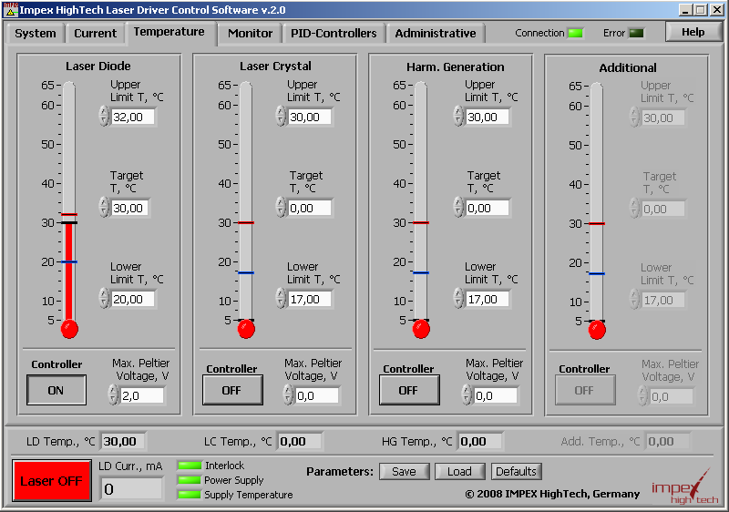
Task: Click the dark Error indicator LED
Action: tap(636, 33)
